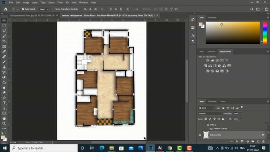Open the Layers panel options menu

point(268,101)
